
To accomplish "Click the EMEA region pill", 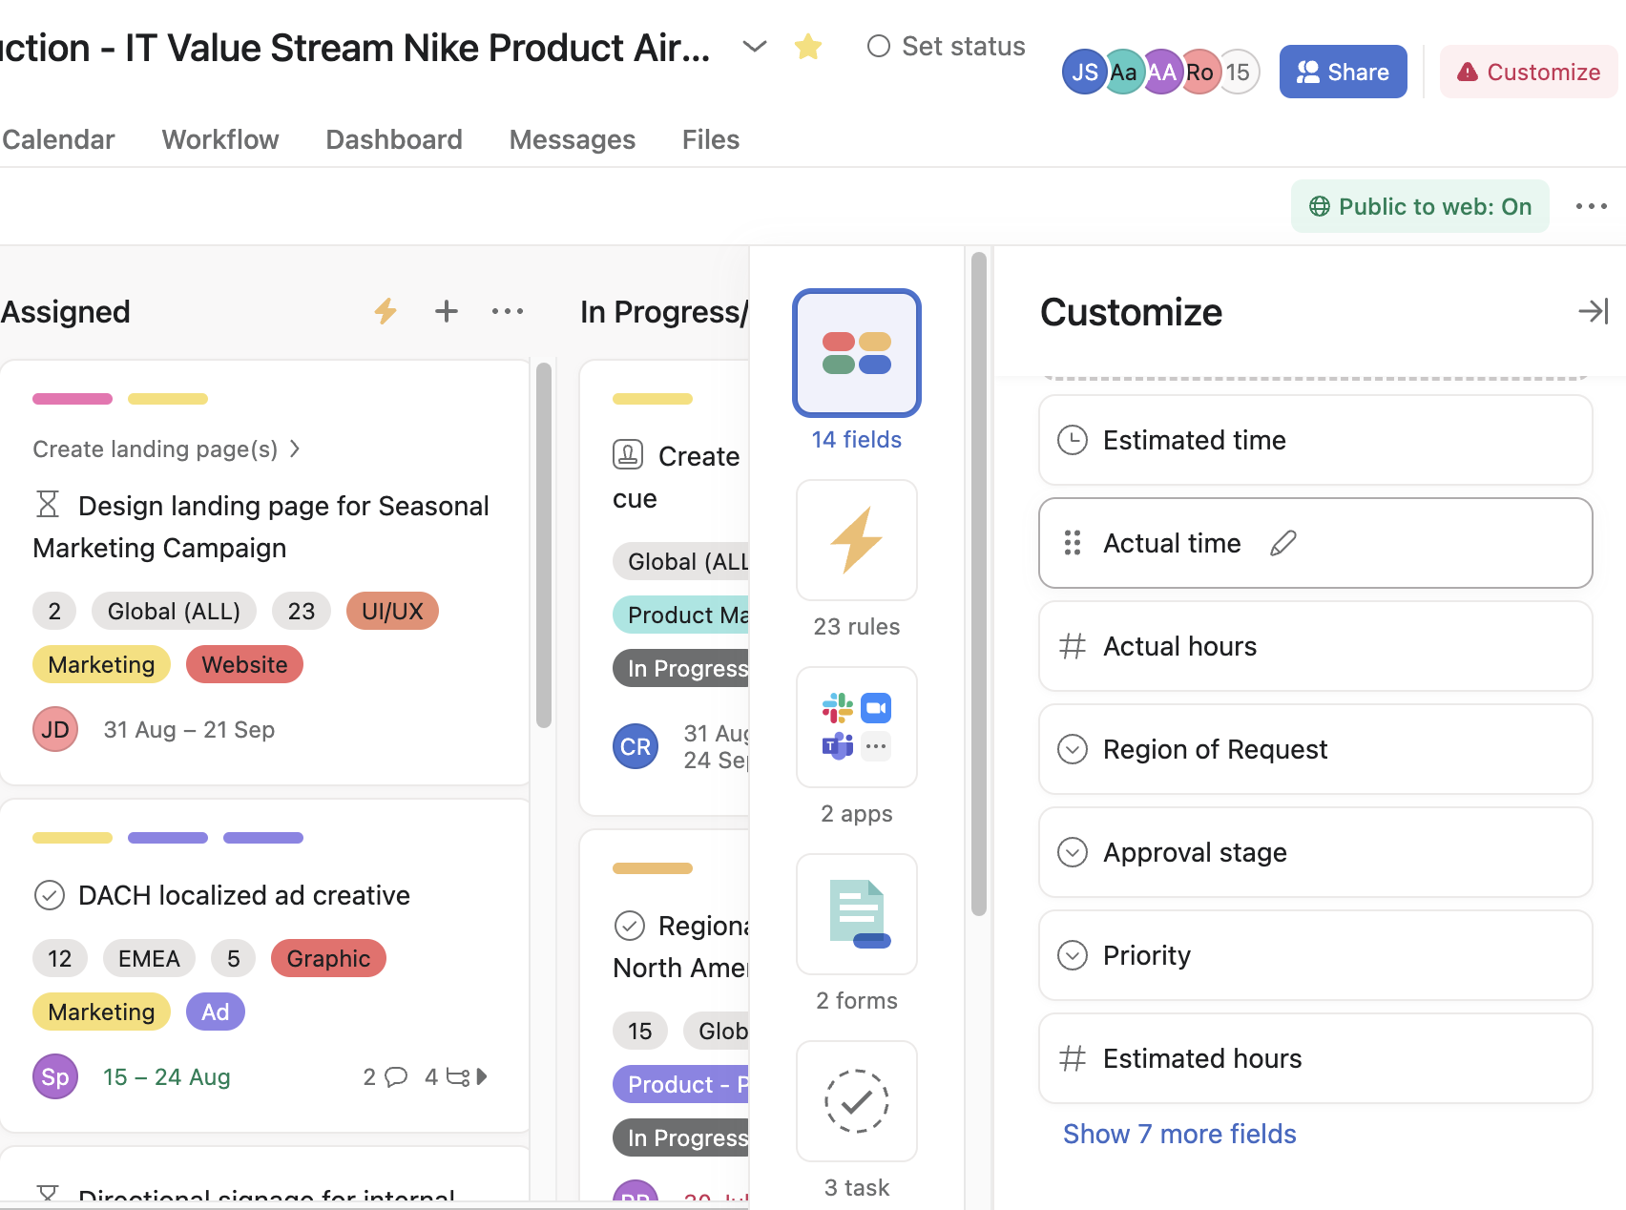I will tap(149, 958).
